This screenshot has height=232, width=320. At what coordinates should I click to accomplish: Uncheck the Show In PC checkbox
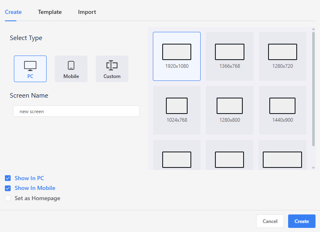click(8, 178)
